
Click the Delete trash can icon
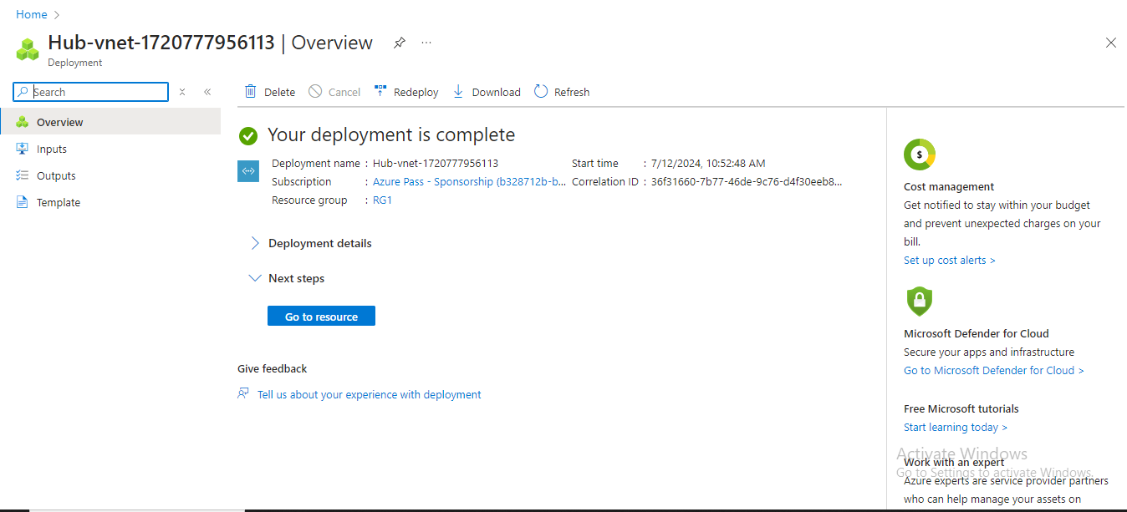click(250, 91)
